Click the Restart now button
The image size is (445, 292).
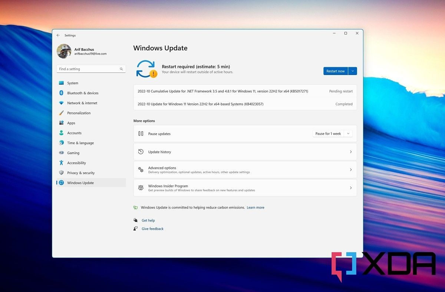coord(335,71)
